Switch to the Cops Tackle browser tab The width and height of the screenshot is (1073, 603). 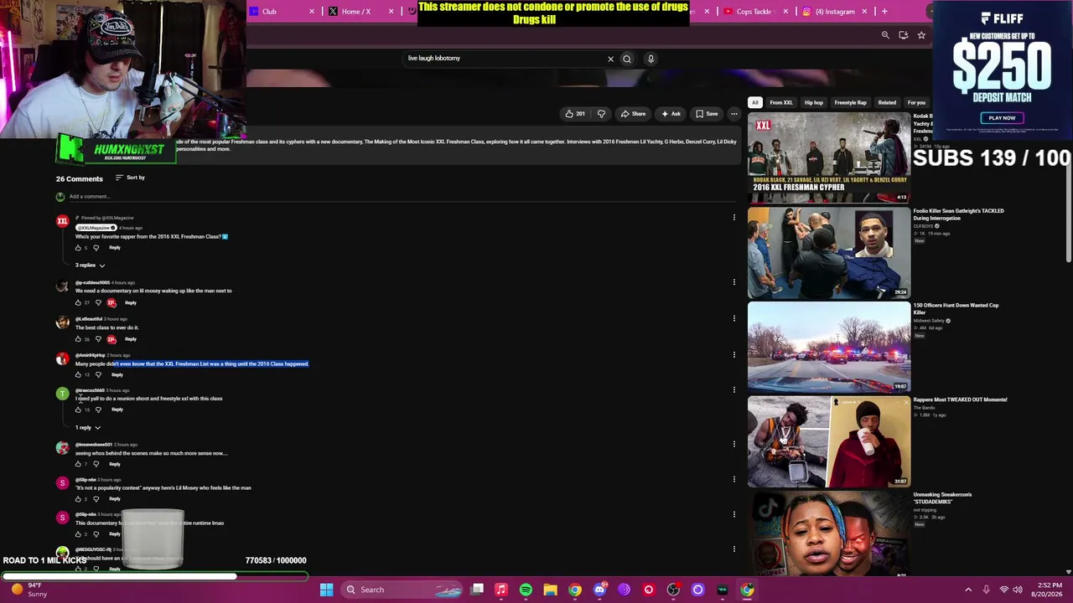click(x=753, y=12)
